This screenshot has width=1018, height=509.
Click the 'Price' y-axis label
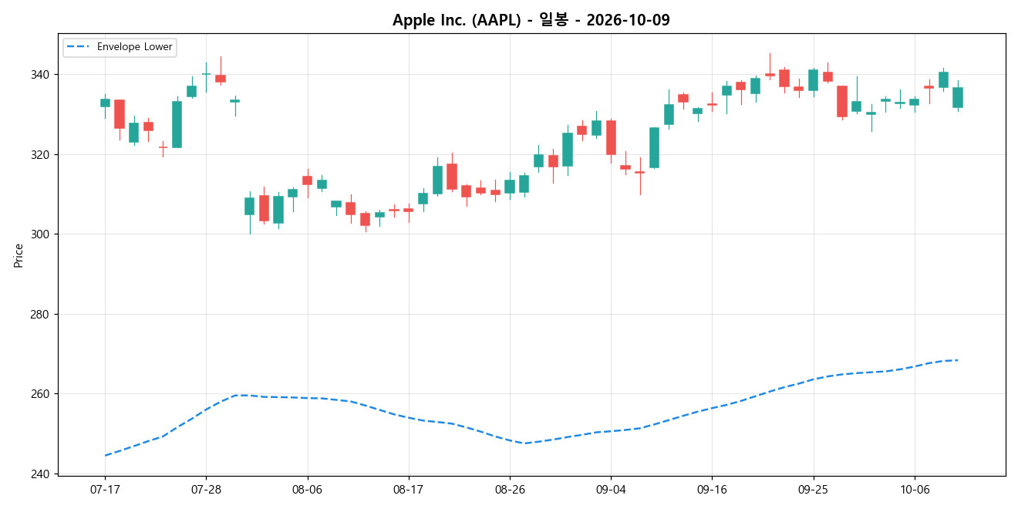point(19,255)
